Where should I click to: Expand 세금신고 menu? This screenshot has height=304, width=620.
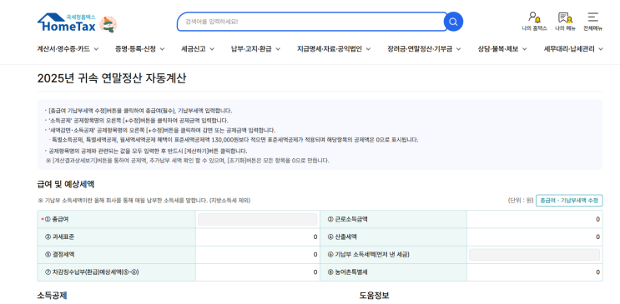(198, 49)
